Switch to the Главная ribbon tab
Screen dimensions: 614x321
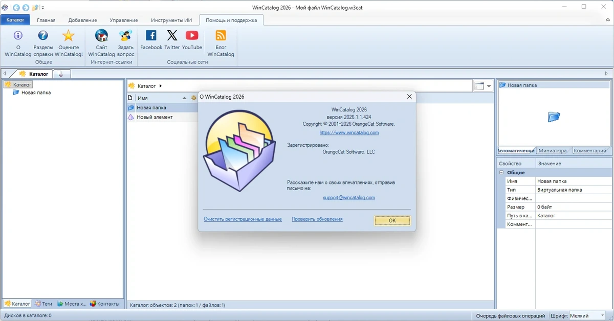[46, 20]
